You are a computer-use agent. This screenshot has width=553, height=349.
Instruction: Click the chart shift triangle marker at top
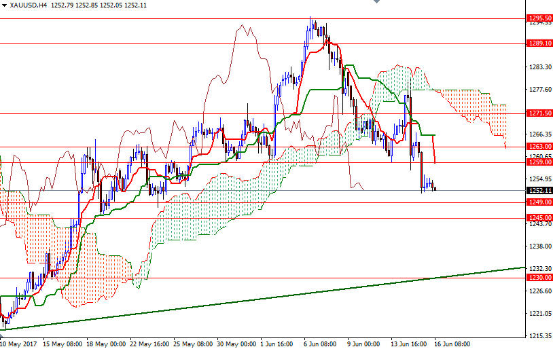tap(376, 3)
